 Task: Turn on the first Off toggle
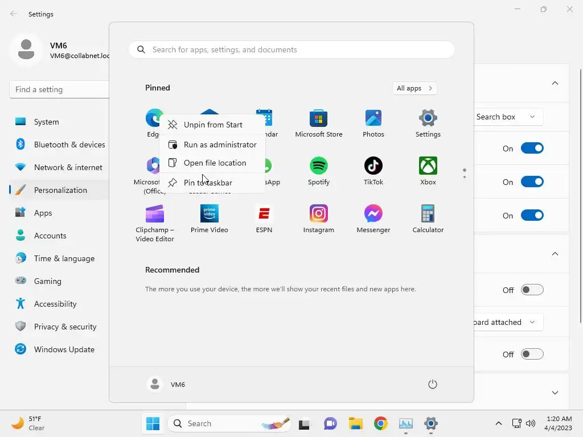(532, 290)
